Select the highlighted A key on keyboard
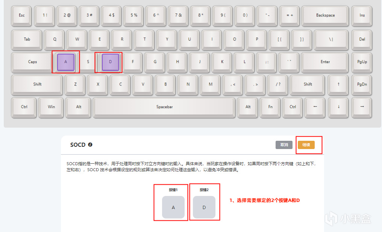The height and width of the screenshot is (232, 382). [x=65, y=62]
